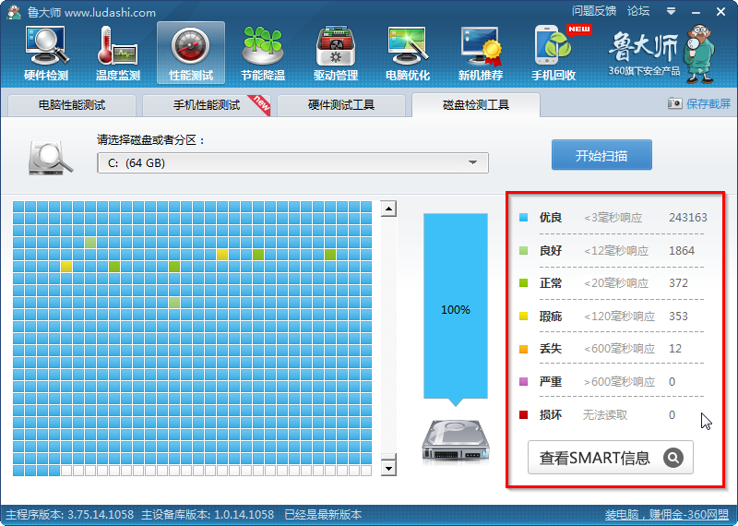
Task: Open the 驱动管理 driver management icon
Action: pyautogui.click(x=335, y=52)
